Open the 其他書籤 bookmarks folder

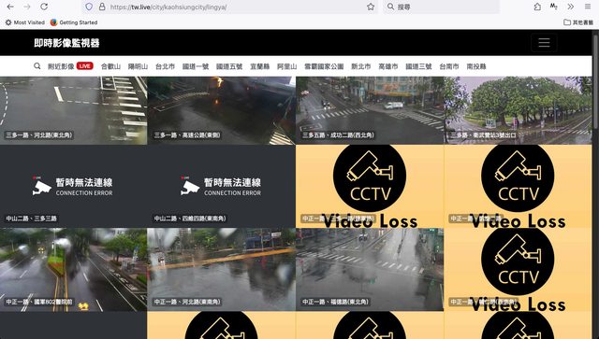[x=578, y=22]
